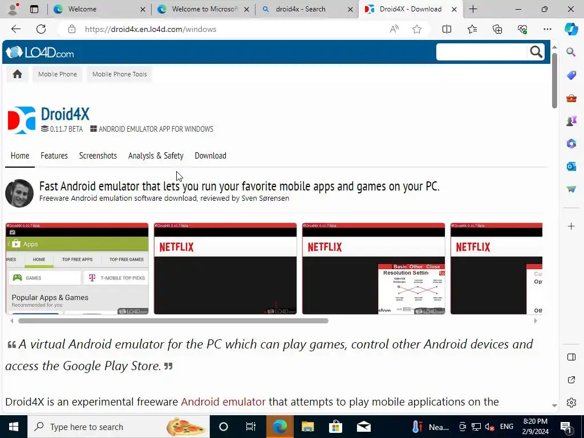
Task: Open Split screen icon
Action: (x=447, y=29)
